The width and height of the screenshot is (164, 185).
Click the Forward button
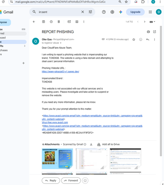(x=71, y=181)
